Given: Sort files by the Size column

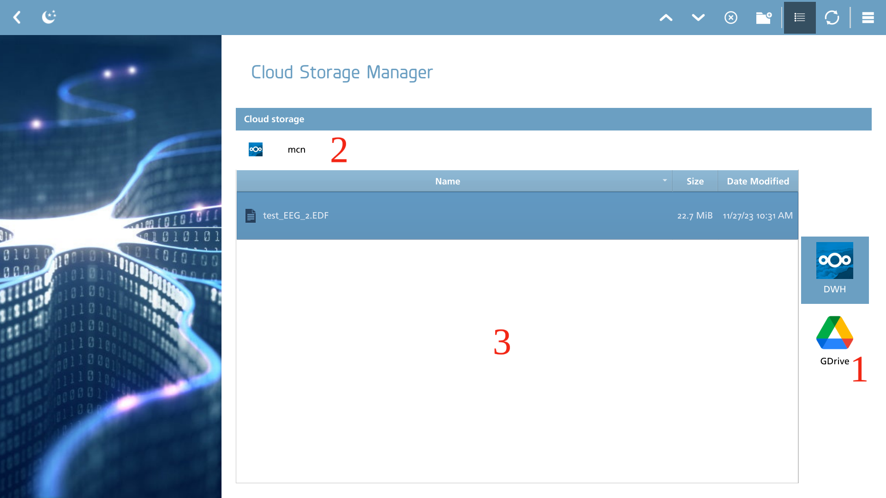Looking at the screenshot, I should pos(695,181).
